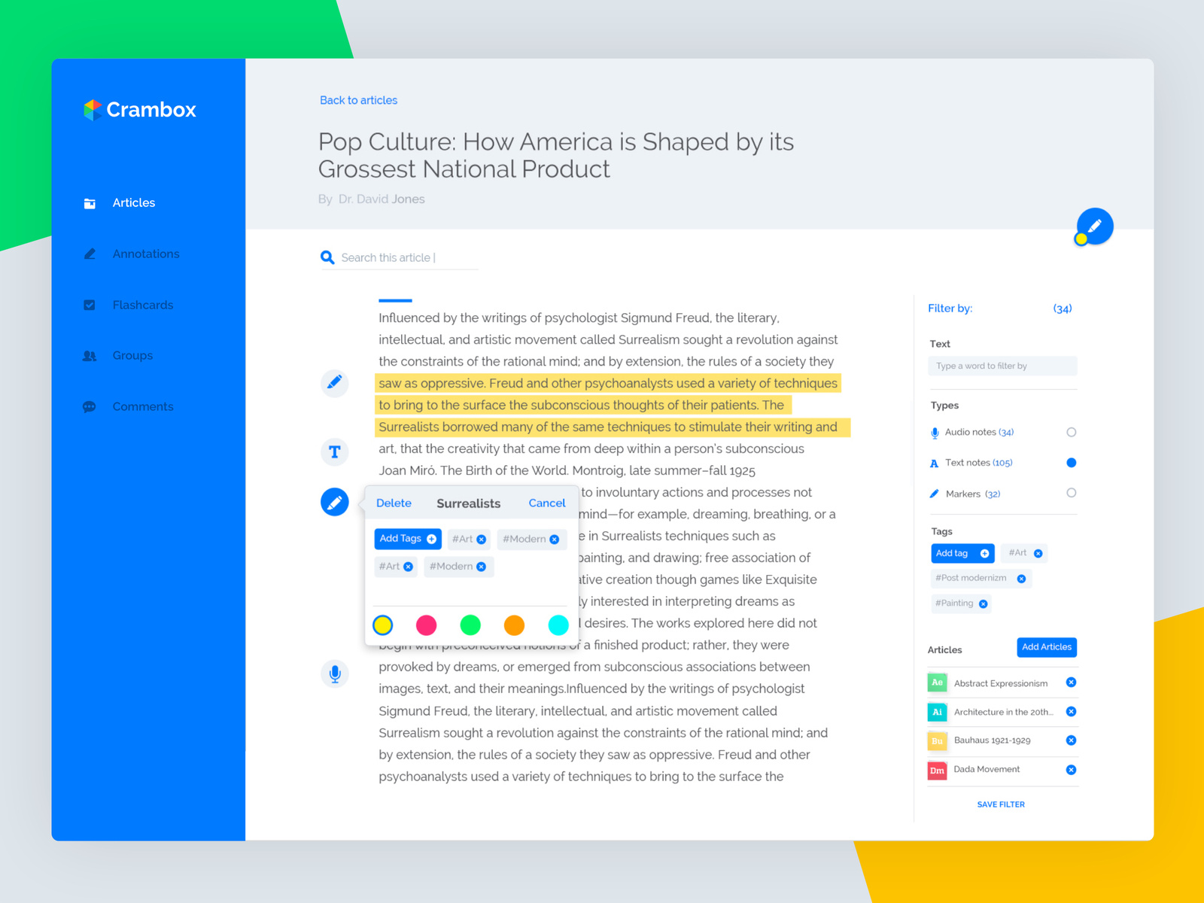Pick the red highlight color swatch
Screen dimensions: 1204x903
click(427, 625)
